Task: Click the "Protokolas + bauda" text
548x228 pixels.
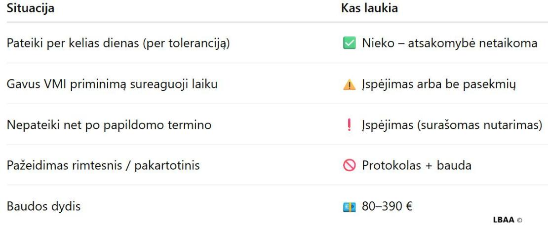Action: tap(417, 166)
